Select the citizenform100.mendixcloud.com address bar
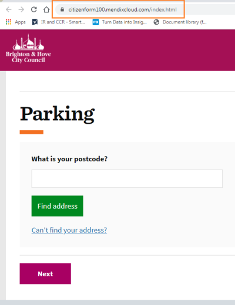This screenshot has height=305, width=235. tap(122, 9)
